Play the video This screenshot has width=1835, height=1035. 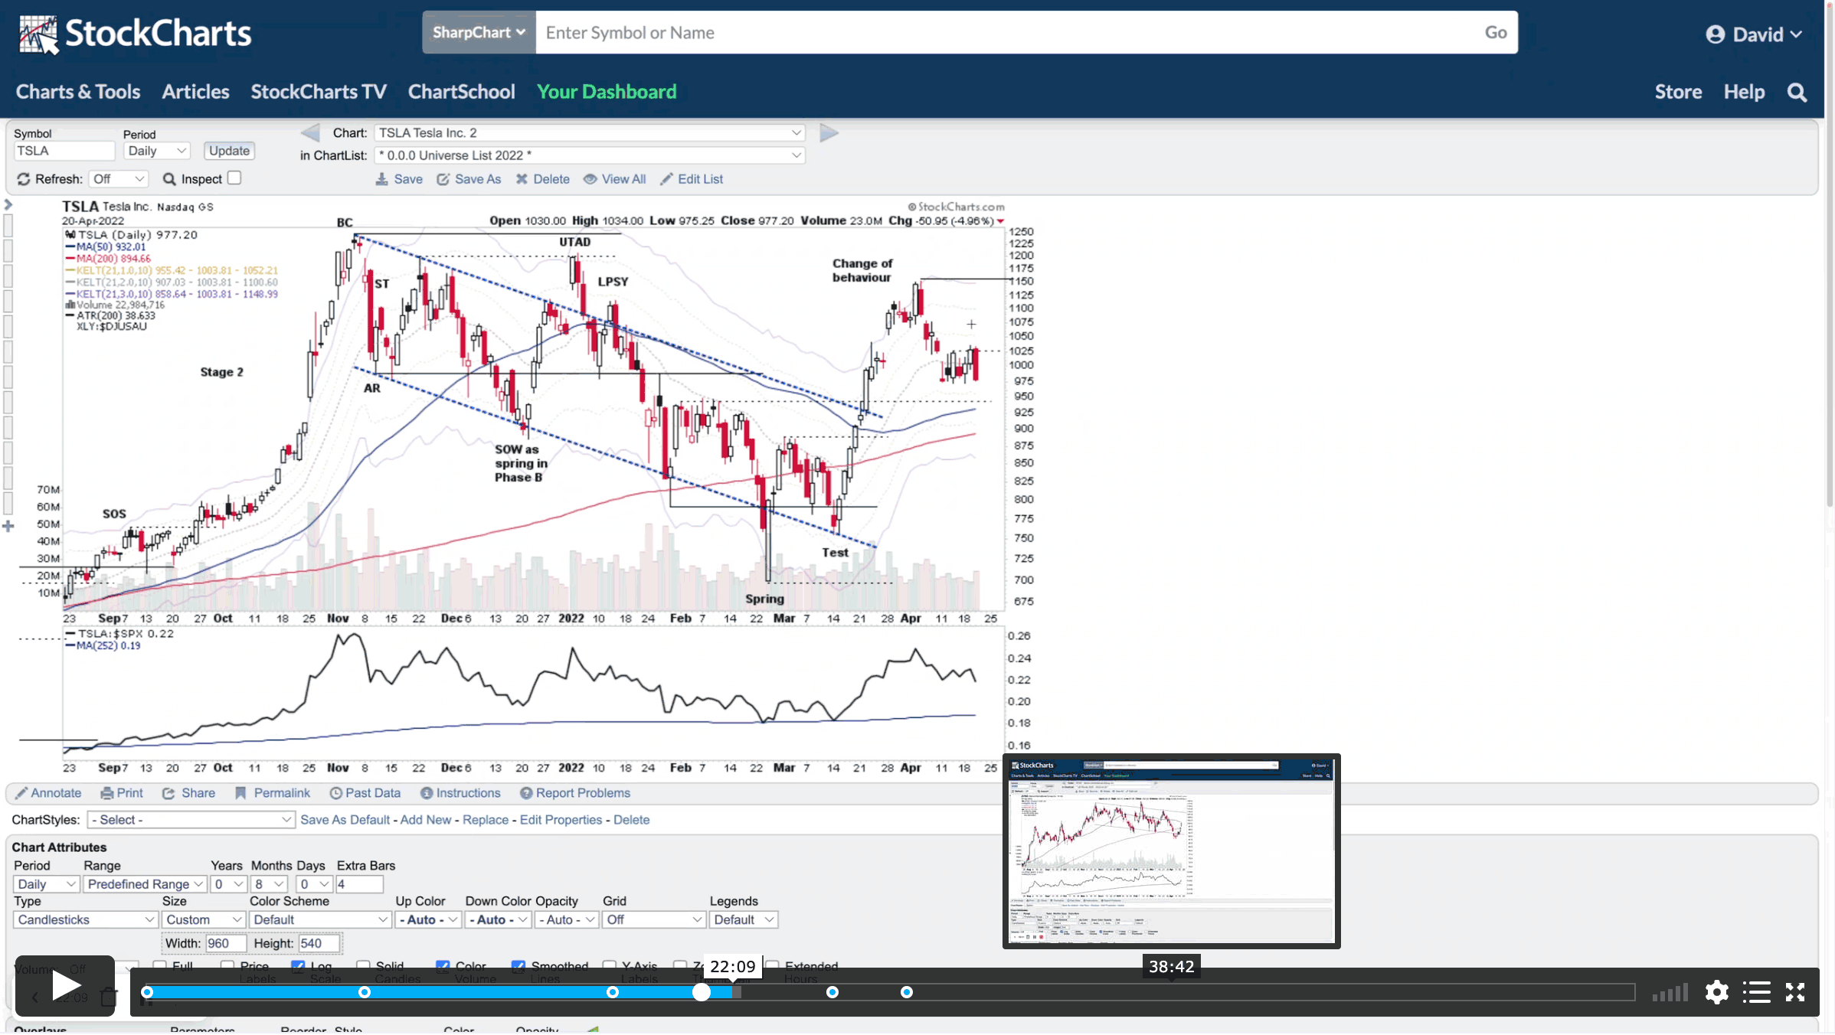(x=65, y=986)
